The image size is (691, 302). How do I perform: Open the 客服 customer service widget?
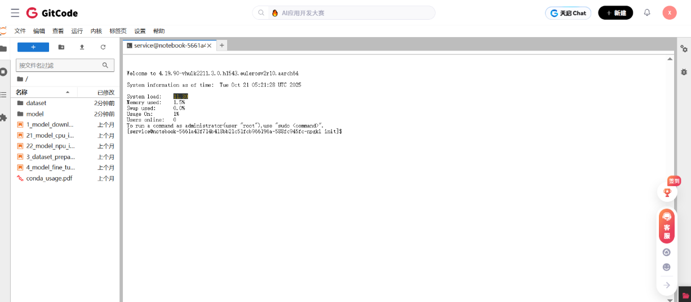click(x=667, y=226)
